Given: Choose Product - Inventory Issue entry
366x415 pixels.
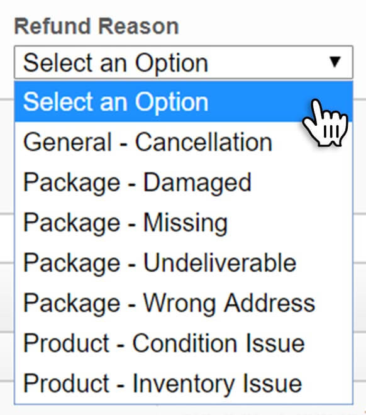Looking at the screenshot, I should (184, 384).
